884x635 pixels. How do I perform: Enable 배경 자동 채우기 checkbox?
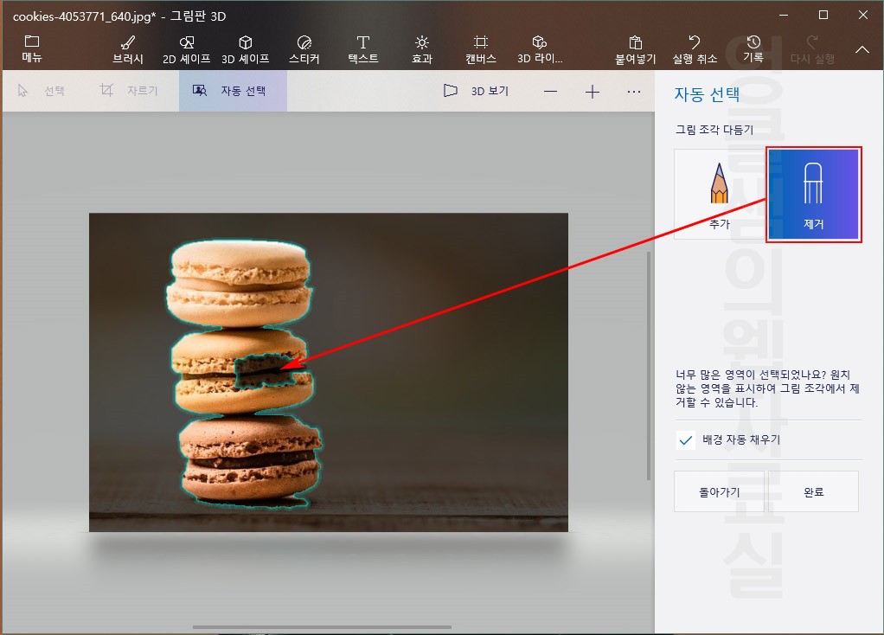(x=685, y=440)
